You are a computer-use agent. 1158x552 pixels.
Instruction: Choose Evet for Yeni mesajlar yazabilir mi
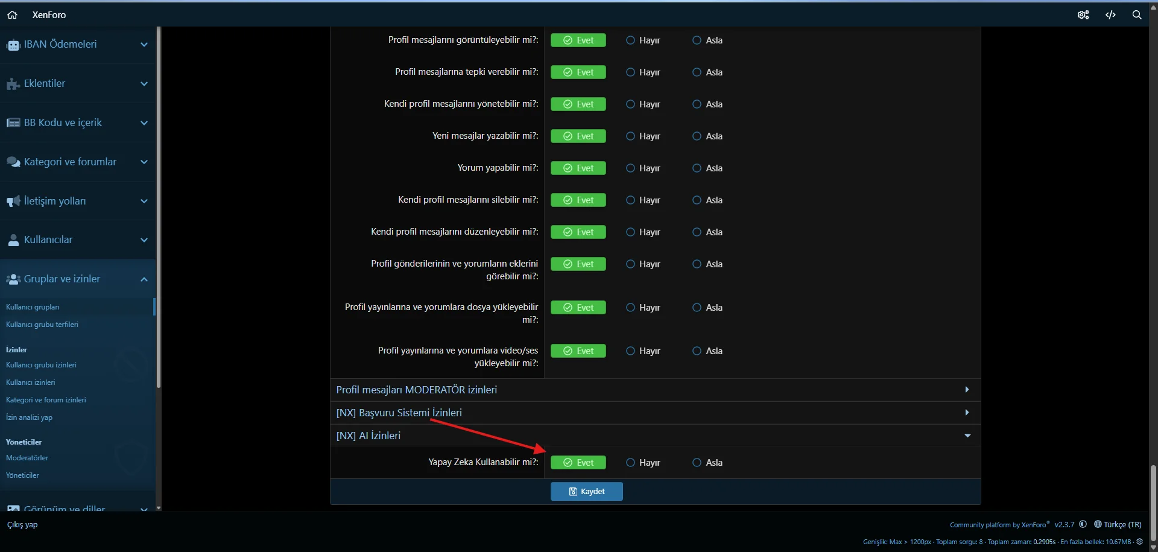[578, 136]
